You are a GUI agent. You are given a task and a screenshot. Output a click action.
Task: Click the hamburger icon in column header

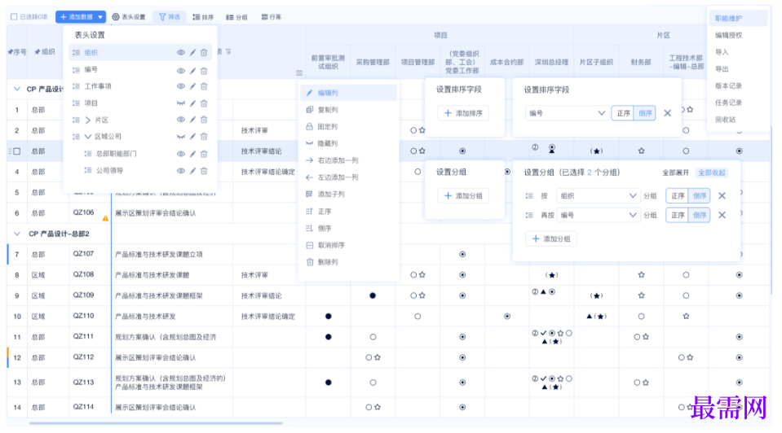point(299,72)
